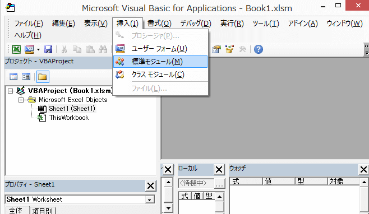
Task: Open the Properties window toolbar icon
Action: pyautogui.click(x=216, y=49)
